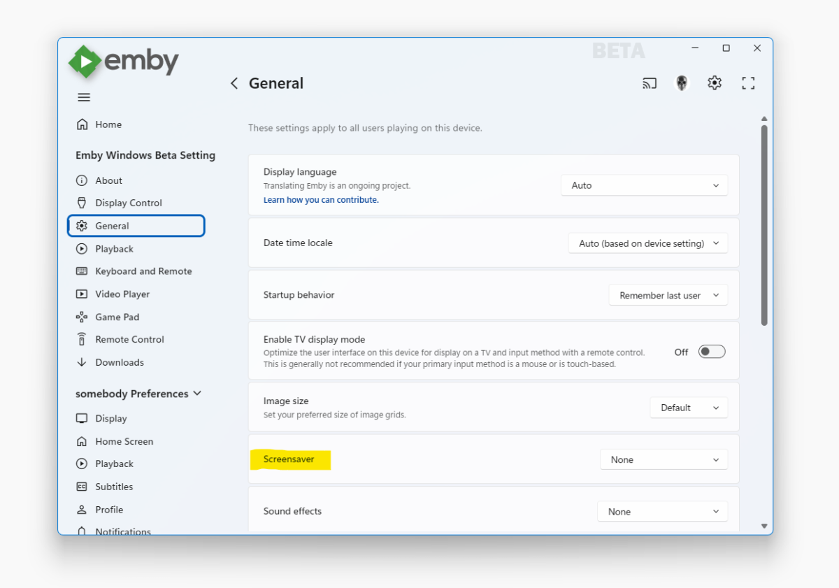This screenshot has height=588, width=839.
Task: Click the Profile person icon
Action: (x=82, y=510)
